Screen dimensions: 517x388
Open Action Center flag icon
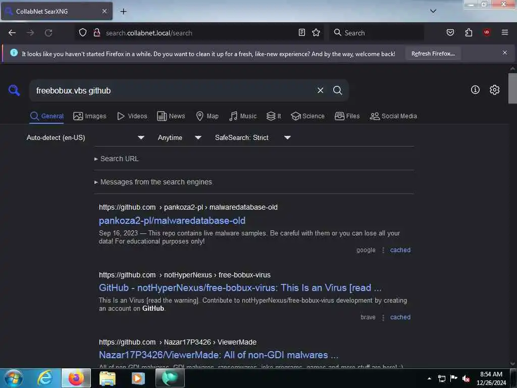tap(454, 378)
